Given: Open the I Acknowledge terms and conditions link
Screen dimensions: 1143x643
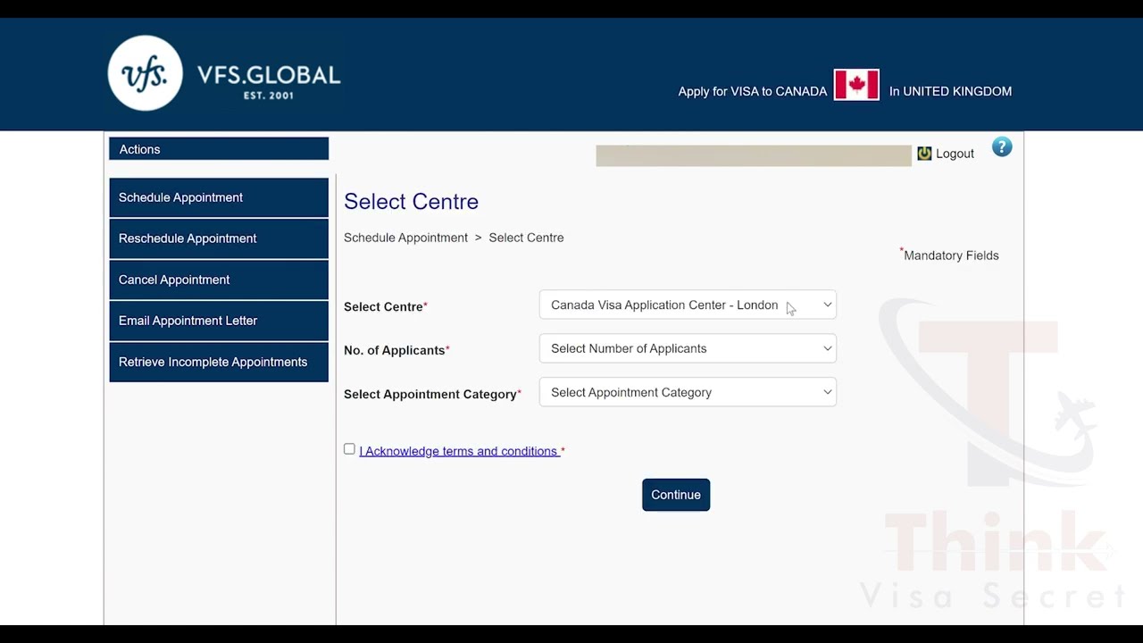Looking at the screenshot, I should (x=459, y=451).
